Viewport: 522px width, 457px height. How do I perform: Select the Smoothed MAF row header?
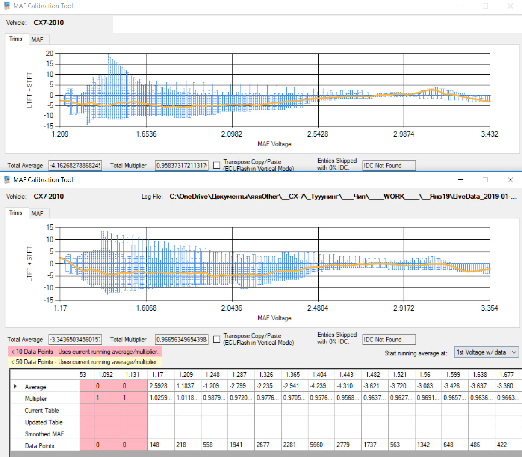tap(44, 434)
